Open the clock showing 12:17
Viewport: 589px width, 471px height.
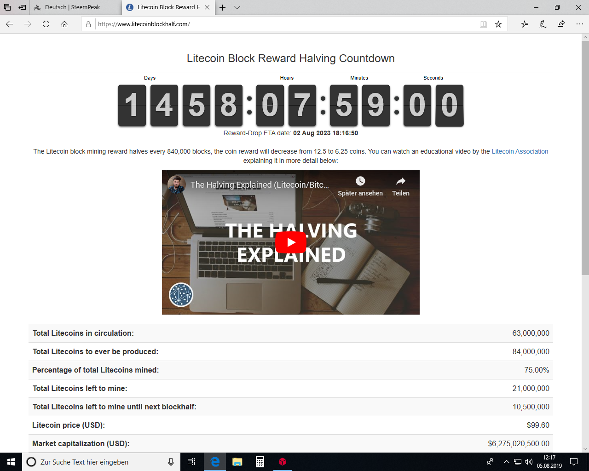point(549,462)
